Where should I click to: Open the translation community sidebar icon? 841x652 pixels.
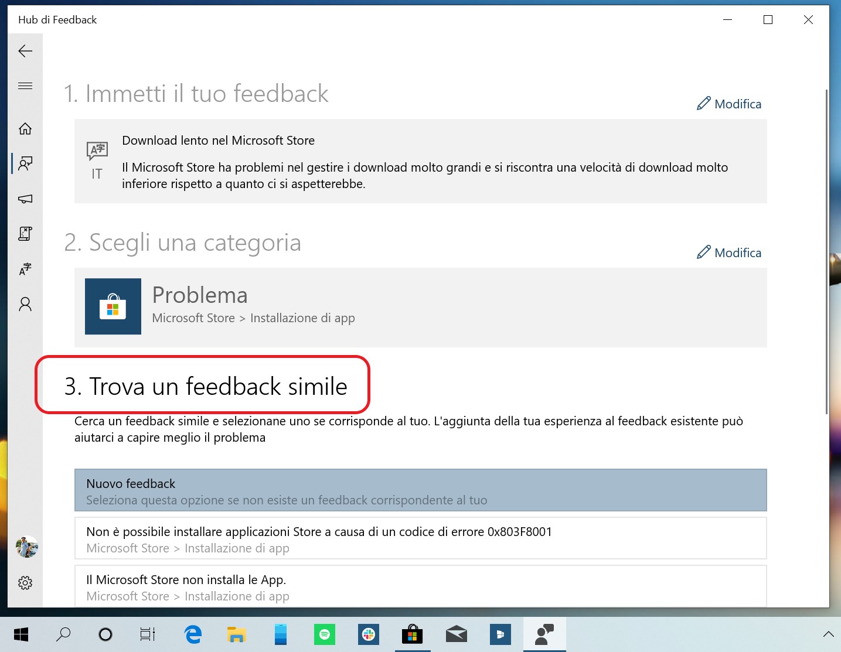[x=25, y=269]
